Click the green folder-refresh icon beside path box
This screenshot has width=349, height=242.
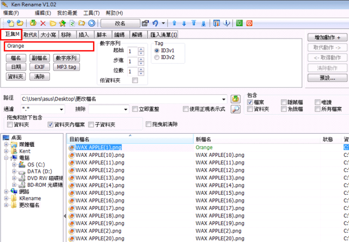(235, 99)
